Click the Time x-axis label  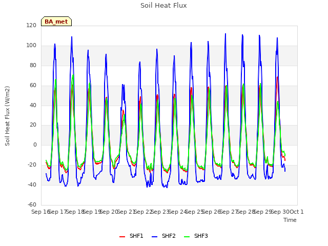tap(290, 220)
